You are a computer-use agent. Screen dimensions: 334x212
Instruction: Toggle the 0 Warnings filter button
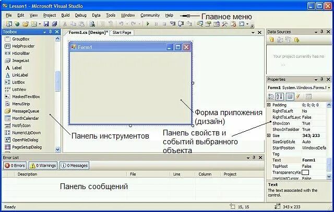pyautogui.click(x=43, y=166)
